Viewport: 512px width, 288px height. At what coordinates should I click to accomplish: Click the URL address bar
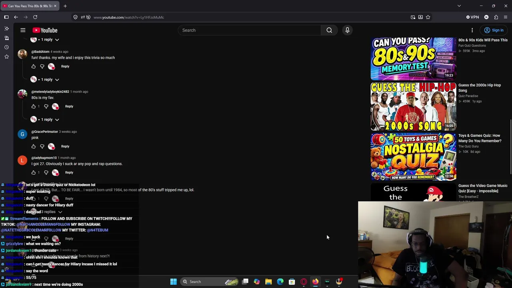tap(248, 17)
